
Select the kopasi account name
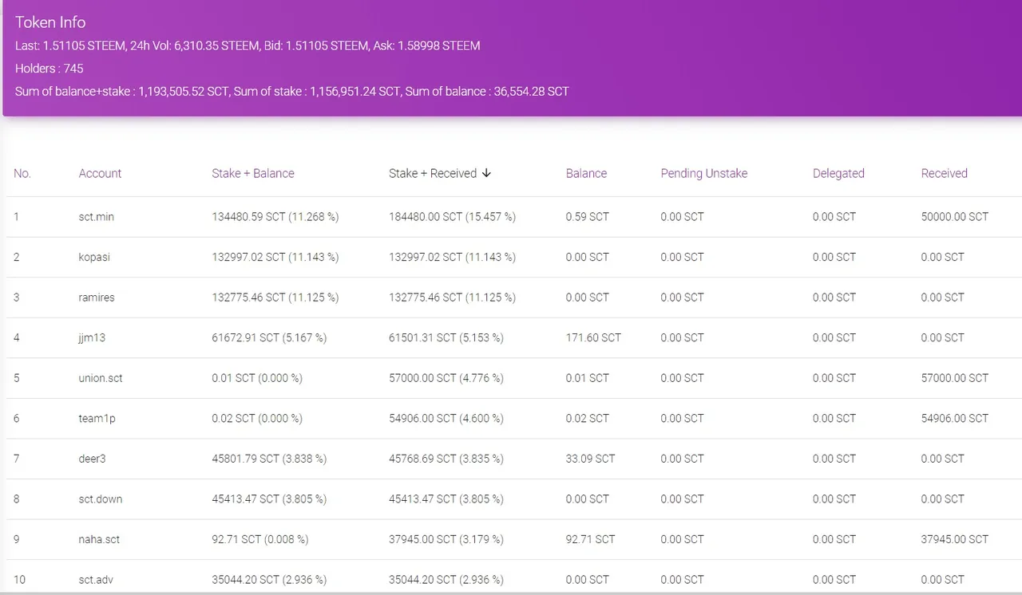tap(94, 257)
